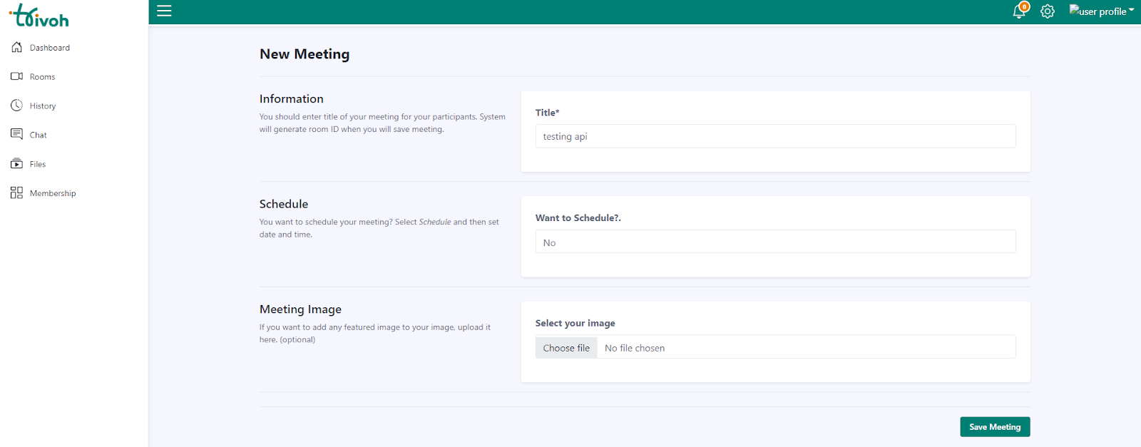Click the Toivoh logo
The height and width of the screenshot is (447, 1141).
(40, 16)
